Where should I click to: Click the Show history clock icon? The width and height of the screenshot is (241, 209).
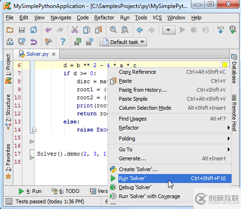tap(22, 42)
